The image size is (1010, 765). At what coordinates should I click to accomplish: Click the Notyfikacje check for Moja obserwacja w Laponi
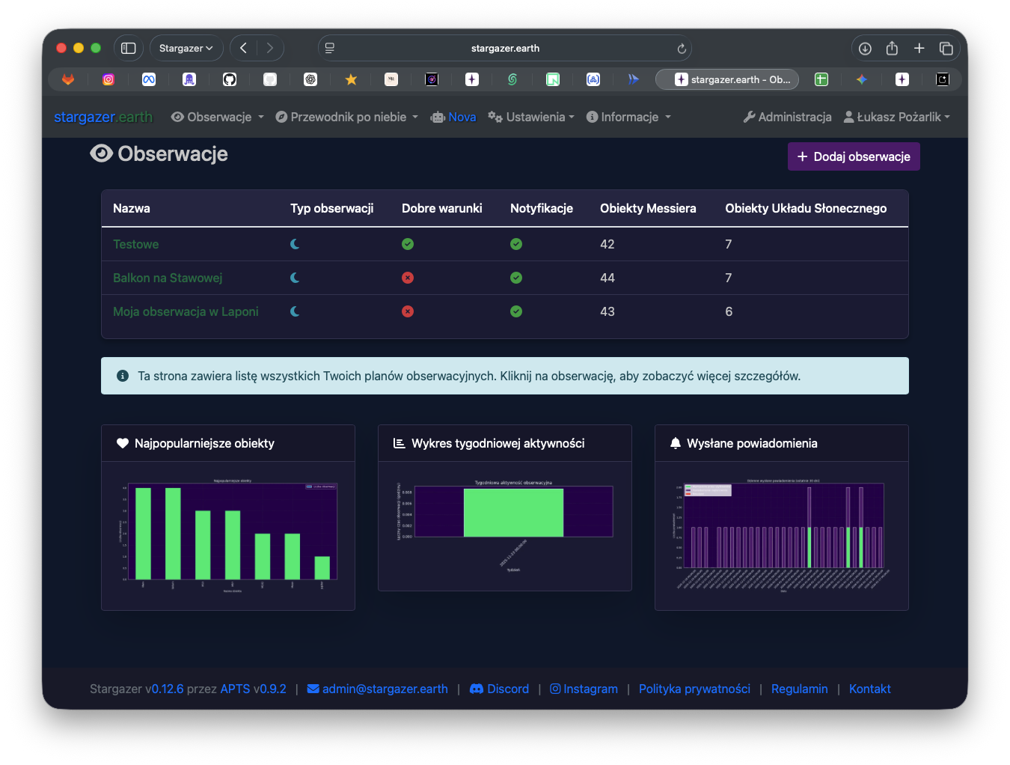516,311
